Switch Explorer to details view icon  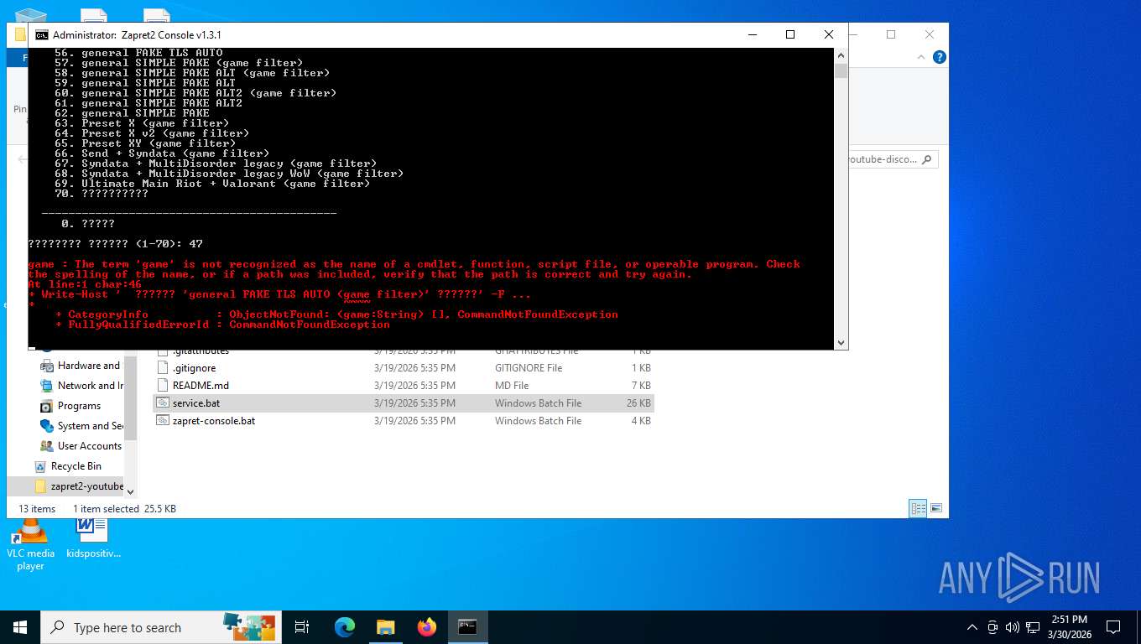coord(919,508)
